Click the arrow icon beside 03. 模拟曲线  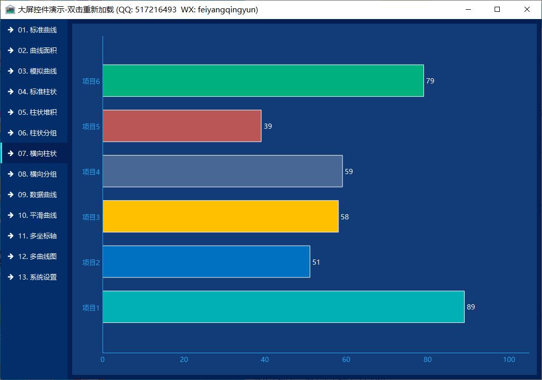[x=10, y=71]
